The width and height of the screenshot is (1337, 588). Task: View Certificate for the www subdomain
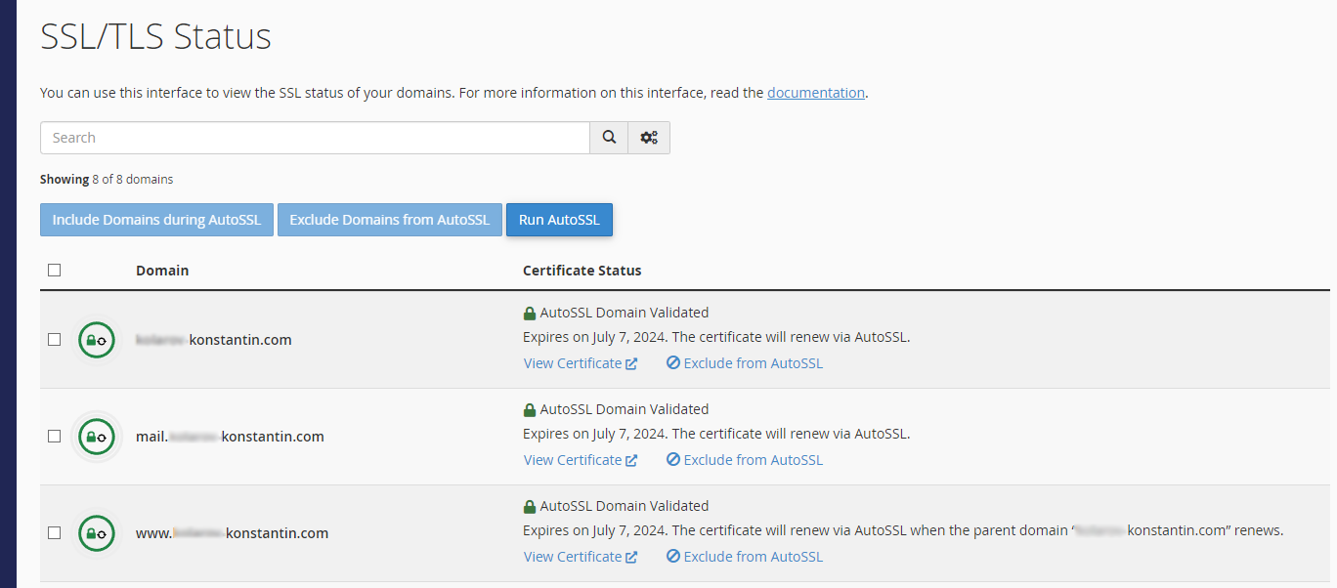pos(573,557)
